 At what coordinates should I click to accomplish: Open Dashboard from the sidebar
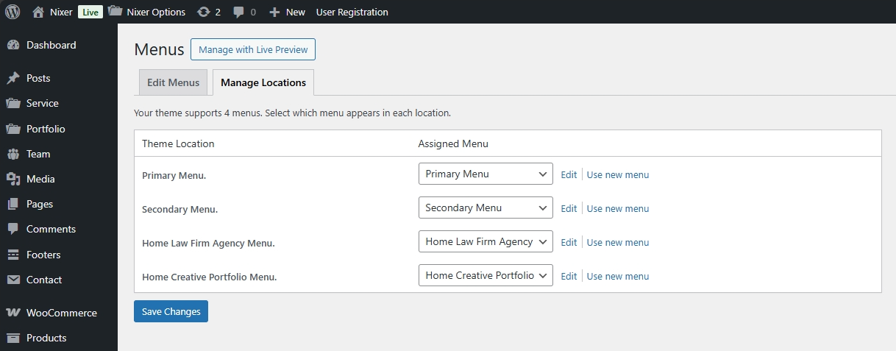tap(51, 45)
